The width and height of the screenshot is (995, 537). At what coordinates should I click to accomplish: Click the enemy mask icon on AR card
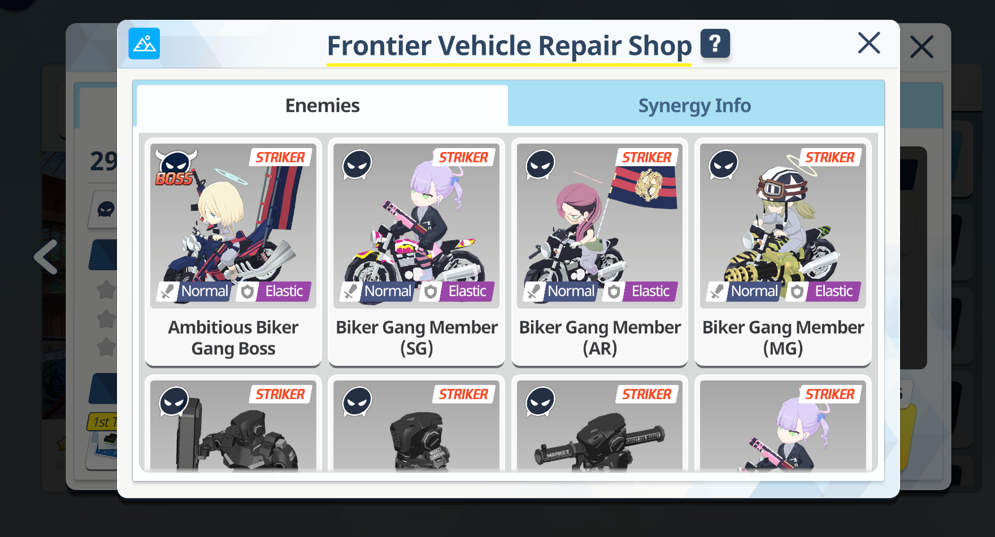[x=541, y=164]
